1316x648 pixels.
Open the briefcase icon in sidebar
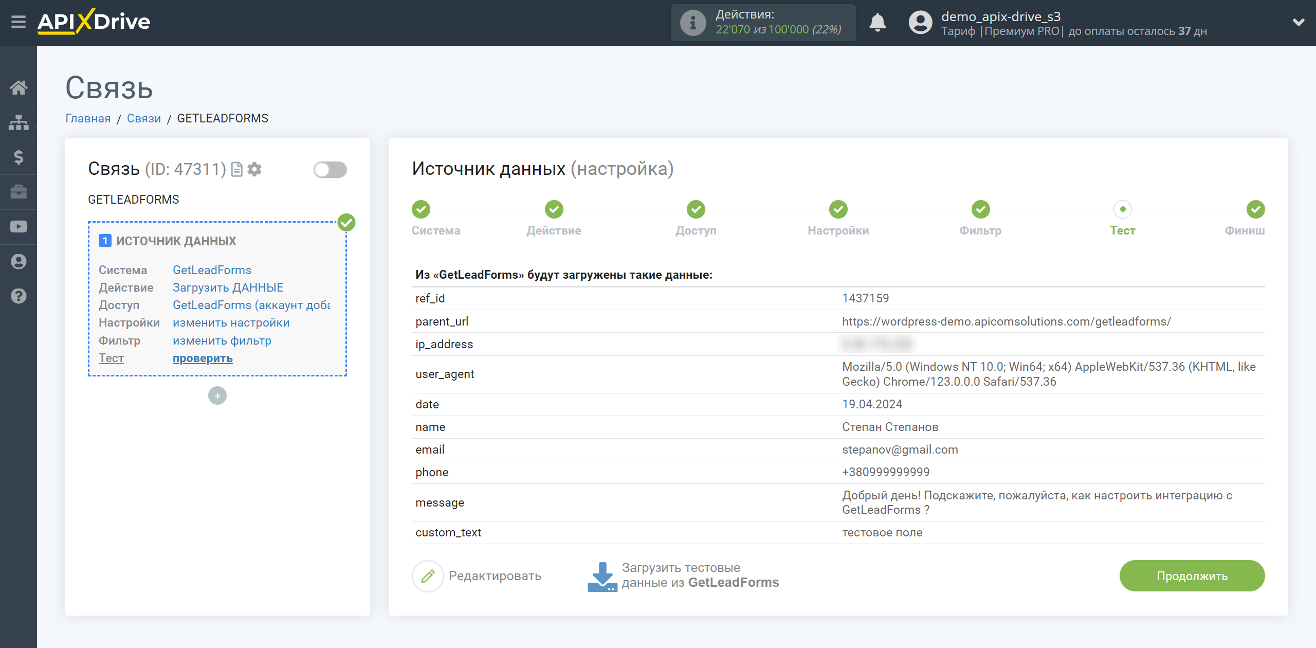[x=19, y=192]
